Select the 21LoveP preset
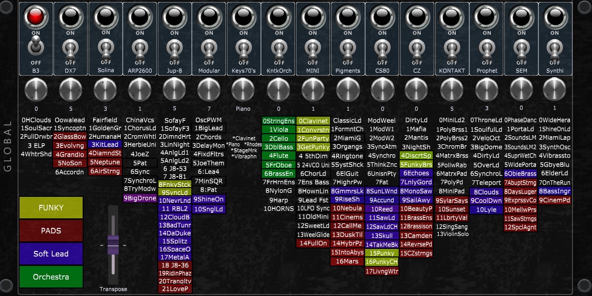 click(x=175, y=289)
